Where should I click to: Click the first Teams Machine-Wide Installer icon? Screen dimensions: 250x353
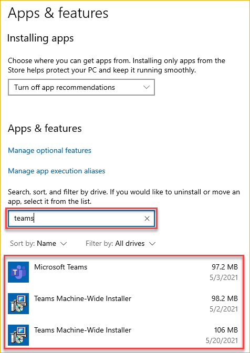pyautogui.click(x=18, y=304)
